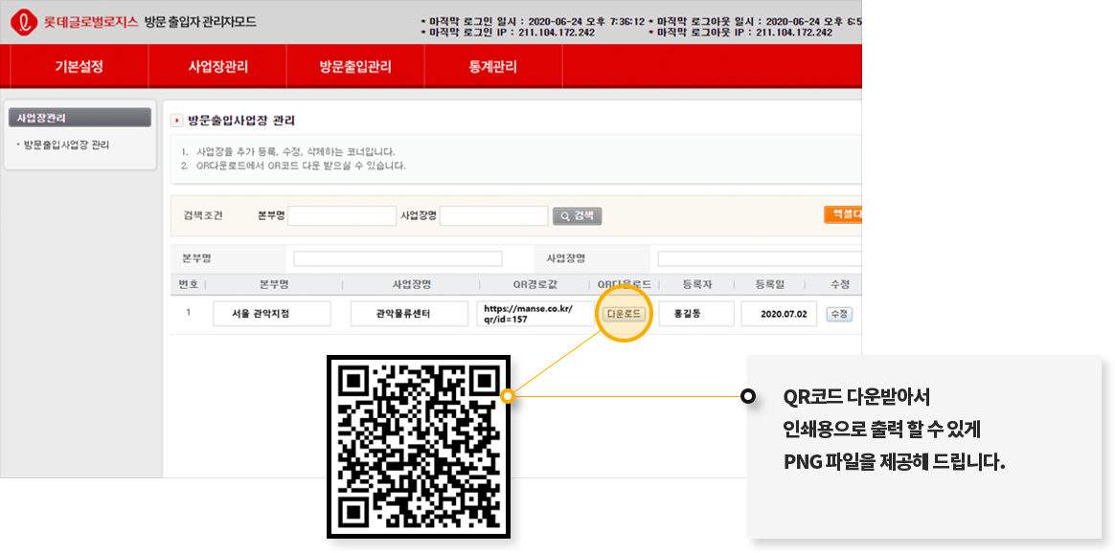Click the QR path URL field

(535, 314)
